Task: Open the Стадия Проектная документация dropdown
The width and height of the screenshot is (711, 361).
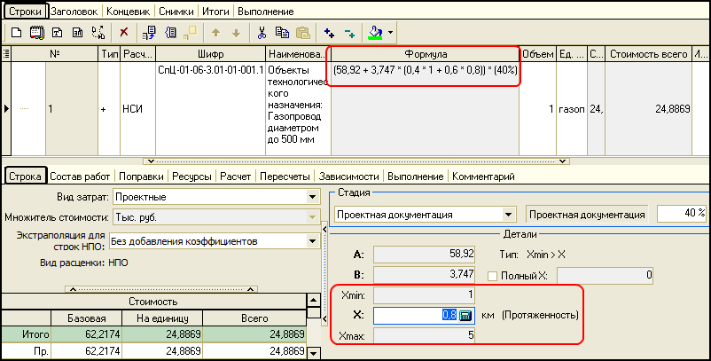Action: pos(507,214)
